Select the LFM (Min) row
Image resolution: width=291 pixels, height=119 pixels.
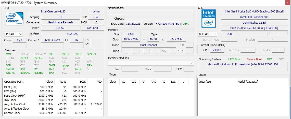coord(53,91)
